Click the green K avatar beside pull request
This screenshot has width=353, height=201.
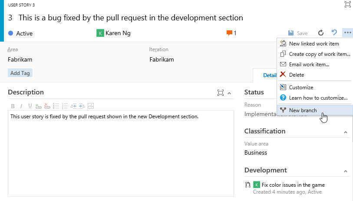pos(257,185)
